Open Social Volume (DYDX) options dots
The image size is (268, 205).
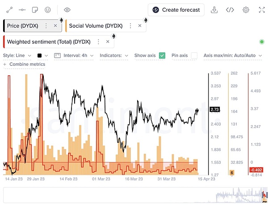[130, 26]
